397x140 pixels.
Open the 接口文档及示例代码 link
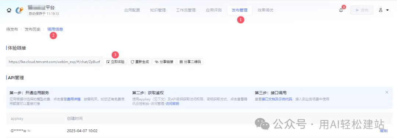pos(277,99)
